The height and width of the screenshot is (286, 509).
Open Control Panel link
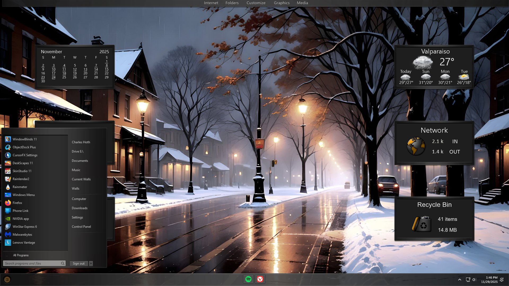pos(81,227)
